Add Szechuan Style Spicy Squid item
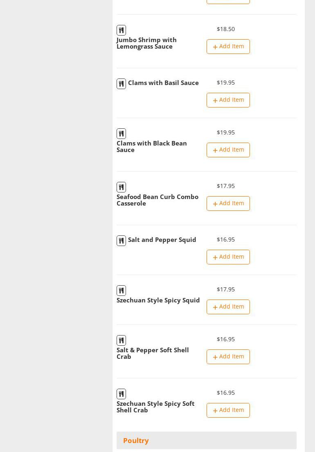The width and height of the screenshot is (315, 452). click(x=228, y=307)
